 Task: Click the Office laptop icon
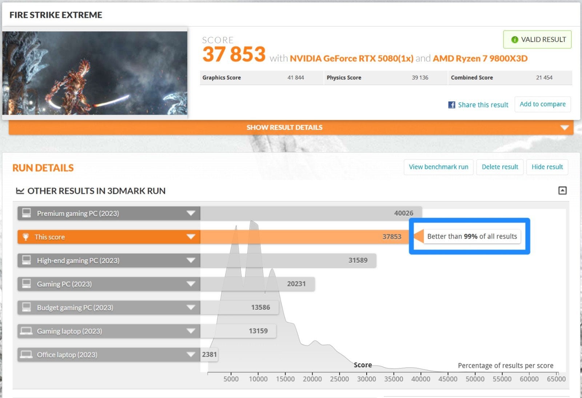pos(26,354)
